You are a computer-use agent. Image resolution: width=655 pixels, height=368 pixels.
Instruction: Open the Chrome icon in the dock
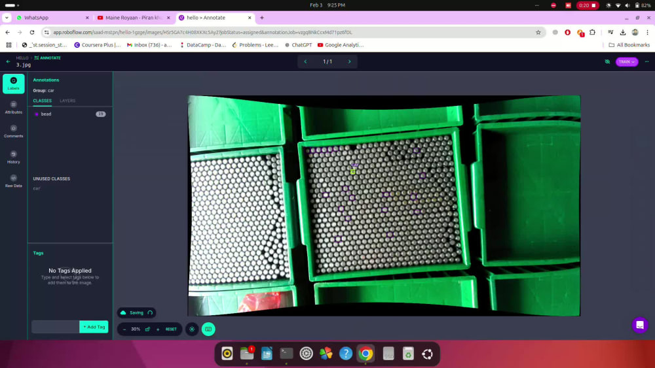[x=365, y=354]
